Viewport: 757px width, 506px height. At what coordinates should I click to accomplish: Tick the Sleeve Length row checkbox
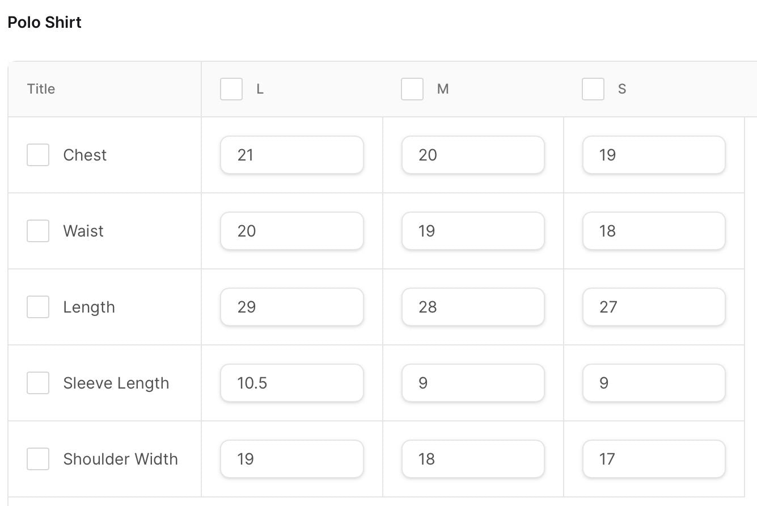point(38,383)
